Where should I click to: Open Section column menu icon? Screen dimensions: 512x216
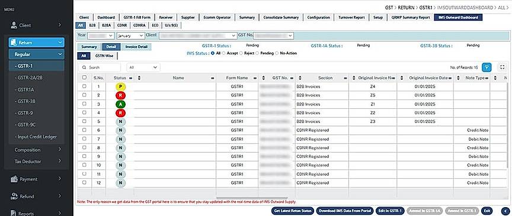(x=345, y=78)
